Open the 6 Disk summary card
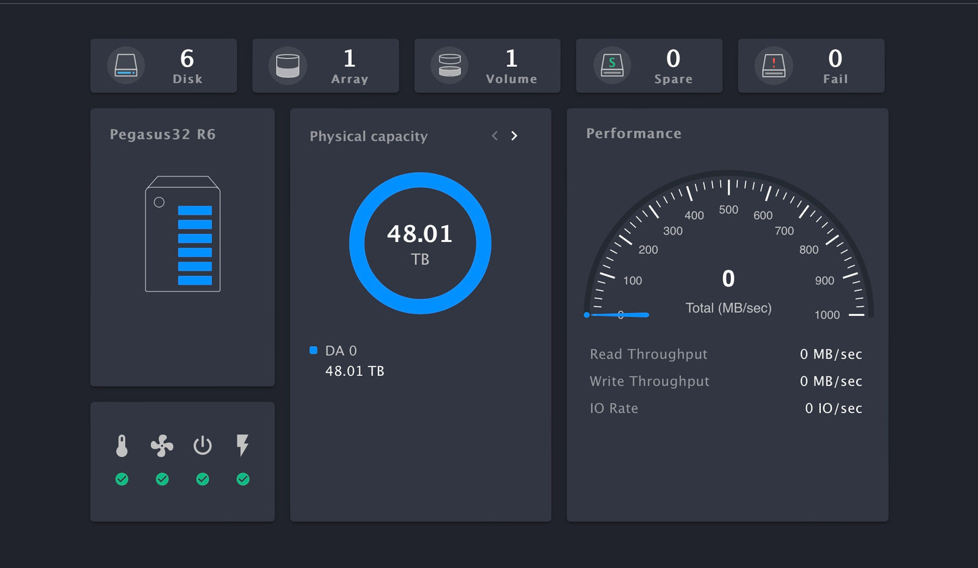This screenshot has height=568, width=978. point(164,66)
